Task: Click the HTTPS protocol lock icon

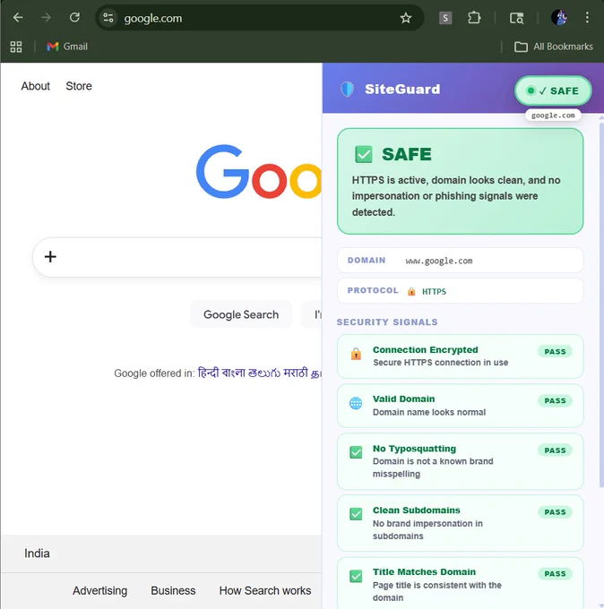Action: (411, 291)
